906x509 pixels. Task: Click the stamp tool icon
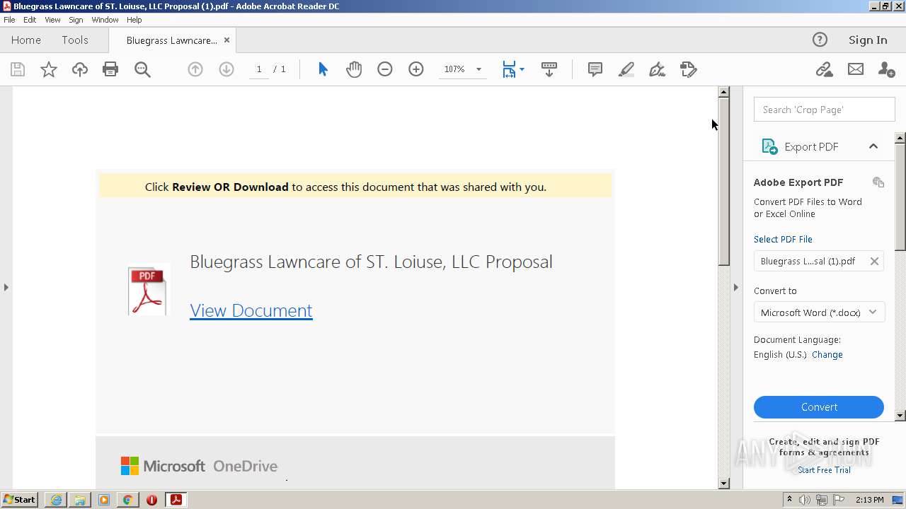click(689, 69)
